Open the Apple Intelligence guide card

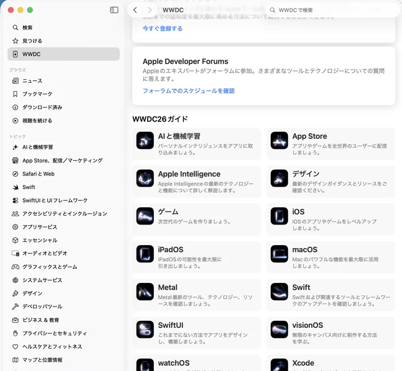click(x=197, y=181)
